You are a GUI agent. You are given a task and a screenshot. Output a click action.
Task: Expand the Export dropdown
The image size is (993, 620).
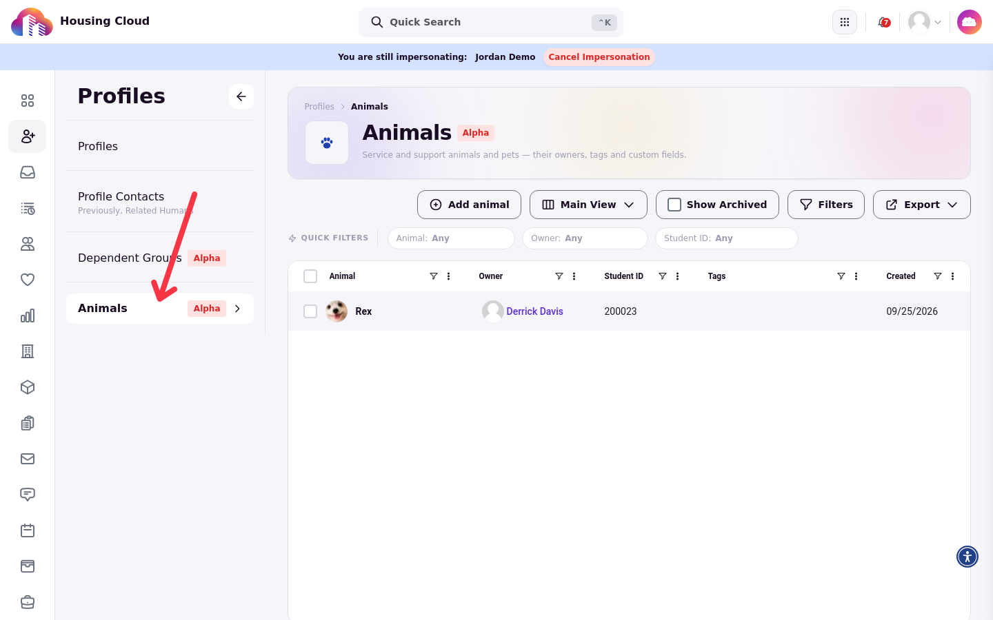(x=922, y=205)
